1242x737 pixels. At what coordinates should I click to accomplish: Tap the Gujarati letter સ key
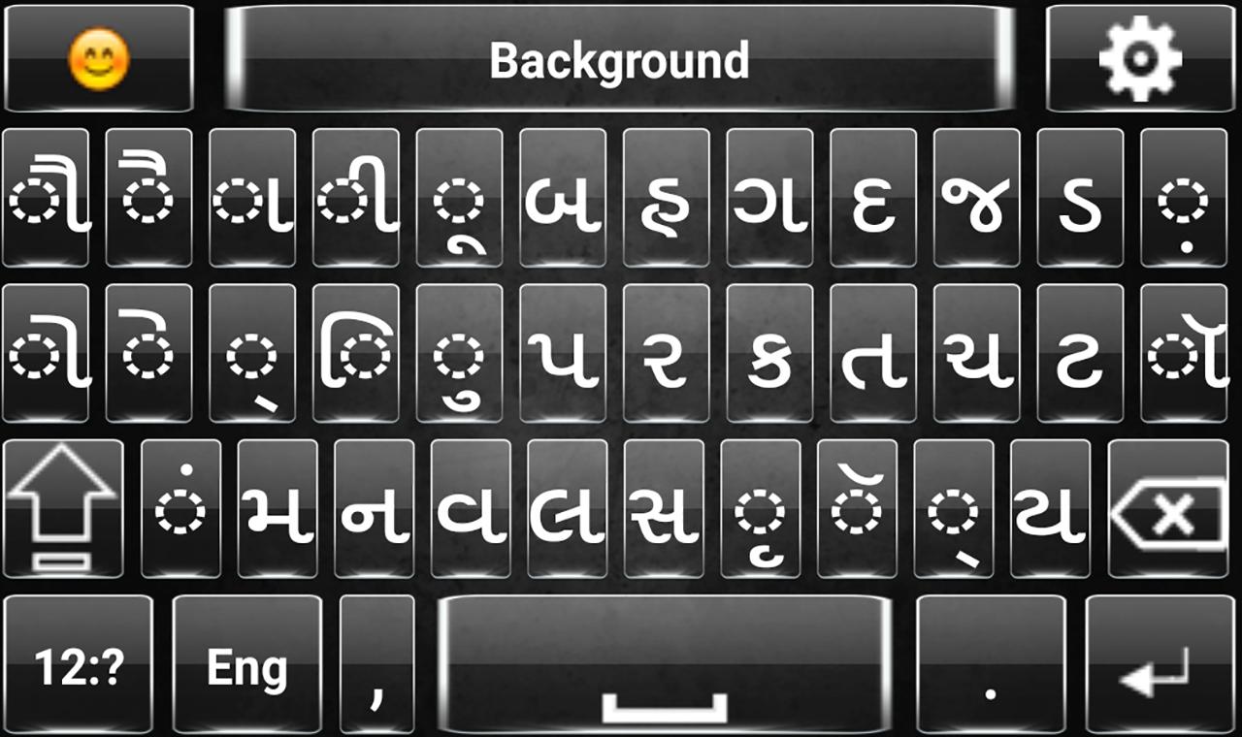pyautogui.click(x=665, y=509)
